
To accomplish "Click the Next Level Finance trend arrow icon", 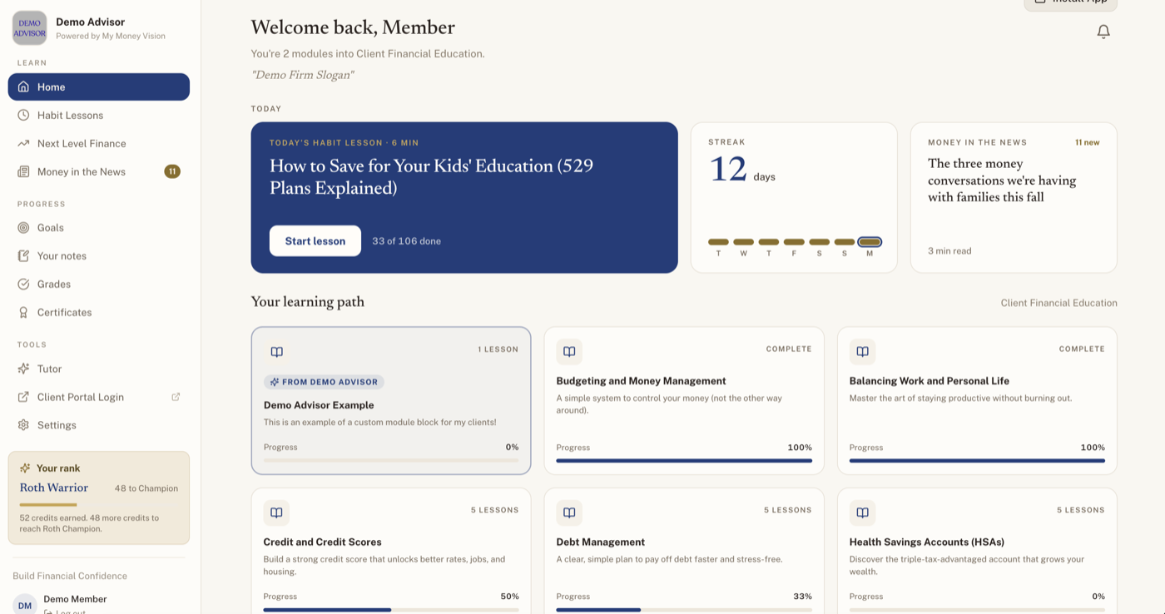I will pos(23,143).
